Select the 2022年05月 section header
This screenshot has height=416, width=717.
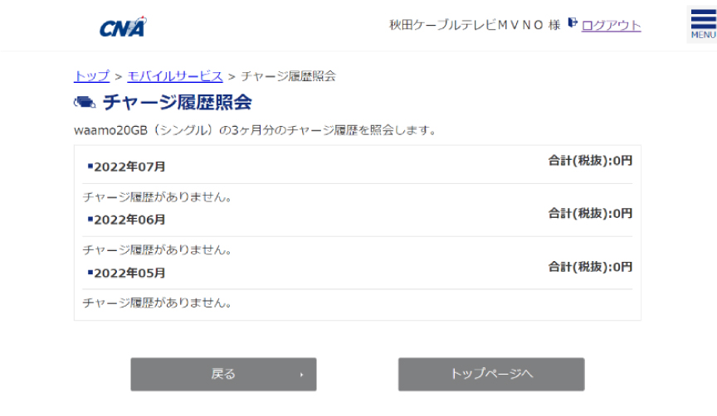(x=127, y=273)
